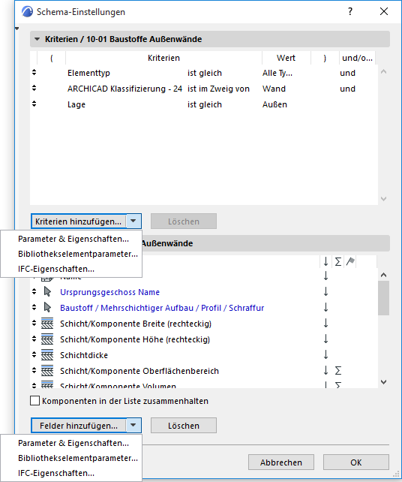This screenshot has width=402, height=482.
Task: Click the layer icon of Schicht/Komponente Höhe
Action: pos(47,339)
